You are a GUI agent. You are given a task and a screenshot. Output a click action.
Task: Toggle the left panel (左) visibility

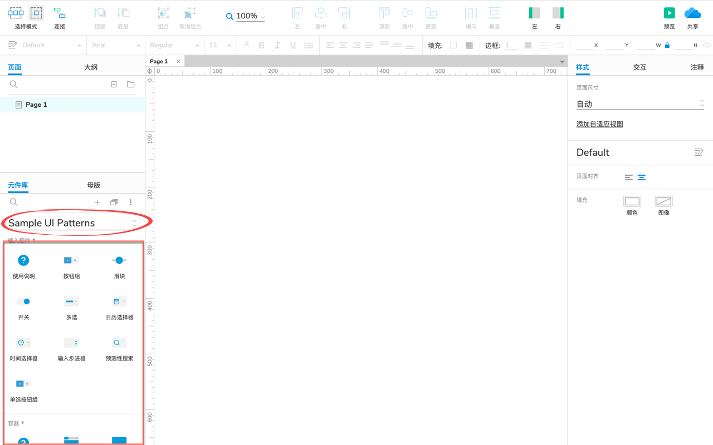click(534, 13)
